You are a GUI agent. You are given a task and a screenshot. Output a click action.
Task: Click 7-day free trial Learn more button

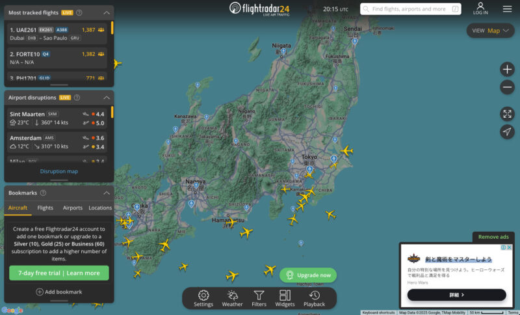(x=59, y=273)
